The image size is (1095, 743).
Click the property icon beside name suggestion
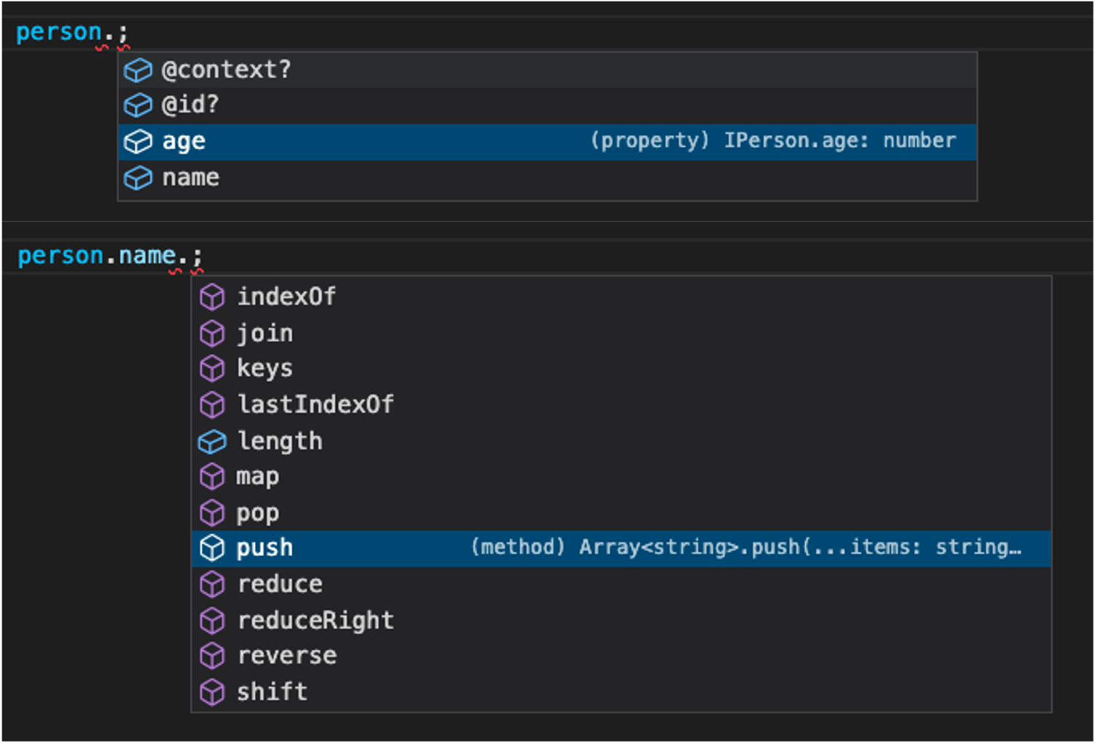[138, 178]
